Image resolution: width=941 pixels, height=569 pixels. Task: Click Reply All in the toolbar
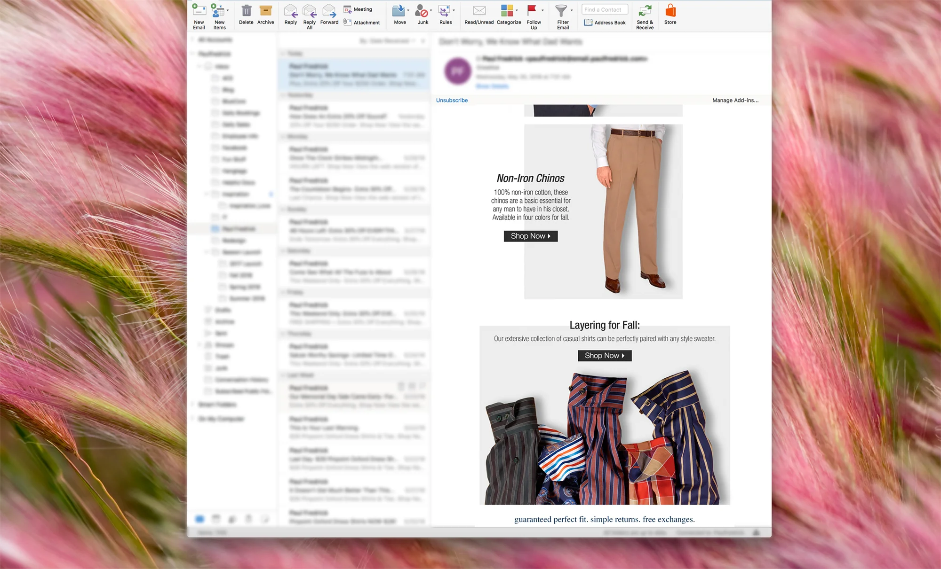coord(310,17)
